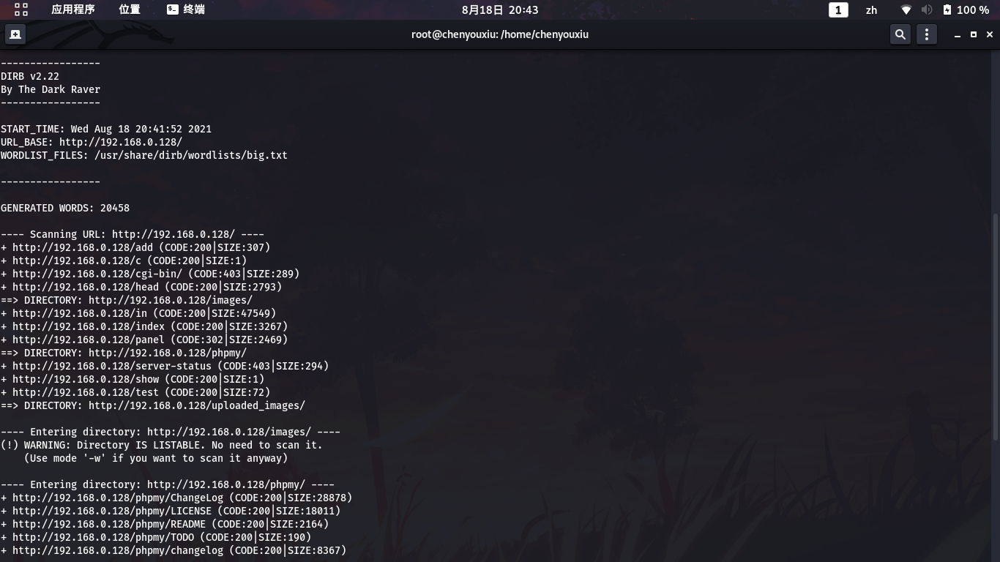
Task: Click the /phpmy/changelog SIZE:8367 line
Action: [x=173, y=550]
